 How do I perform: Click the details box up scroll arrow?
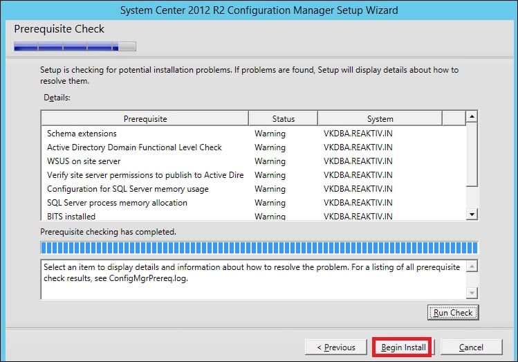coord(472,266)
